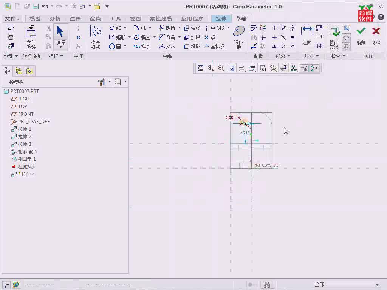
Task: Select the FRONT datum plane
Action: pyautogui.click(x=22, y=114)
